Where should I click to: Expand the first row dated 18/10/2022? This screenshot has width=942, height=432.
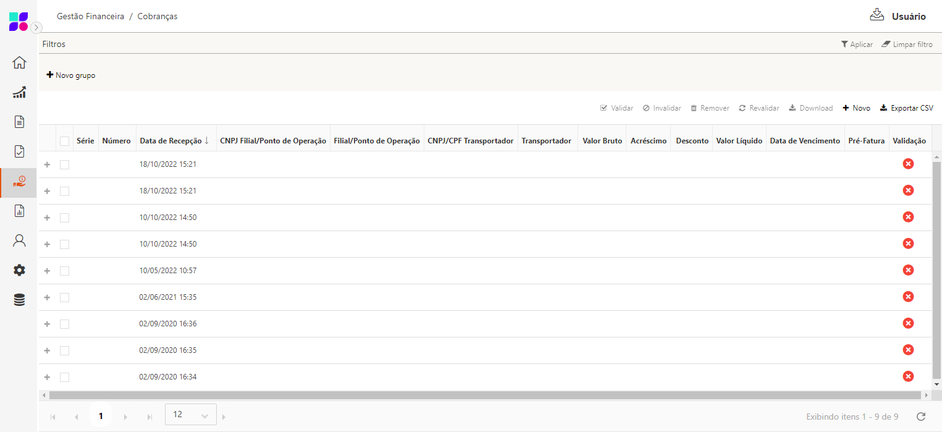(47, 164)
